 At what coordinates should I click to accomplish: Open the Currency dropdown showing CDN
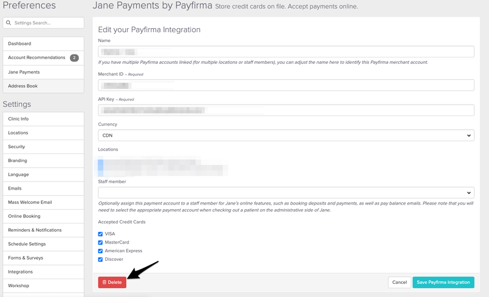point(286,136)
